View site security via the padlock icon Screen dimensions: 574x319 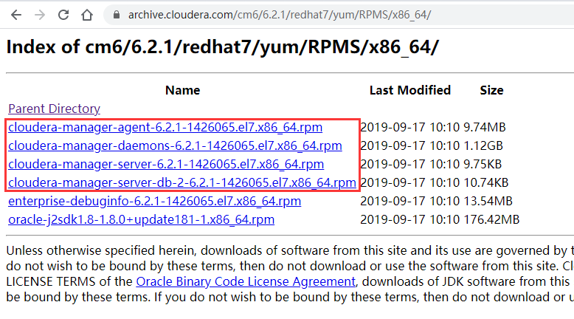coord(117,15)
